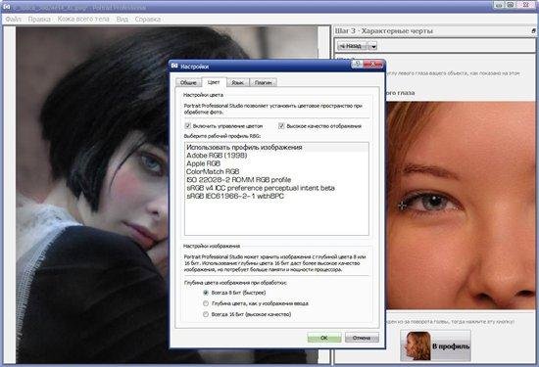Image resolution: width=539 pixels, height=367 pixels.
Task: Click the Назад button in step panel
Action: point(352,46)
